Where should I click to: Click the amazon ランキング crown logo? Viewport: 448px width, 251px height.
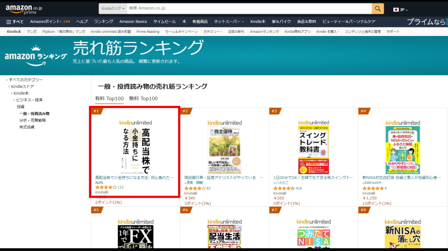pos(36,56)
